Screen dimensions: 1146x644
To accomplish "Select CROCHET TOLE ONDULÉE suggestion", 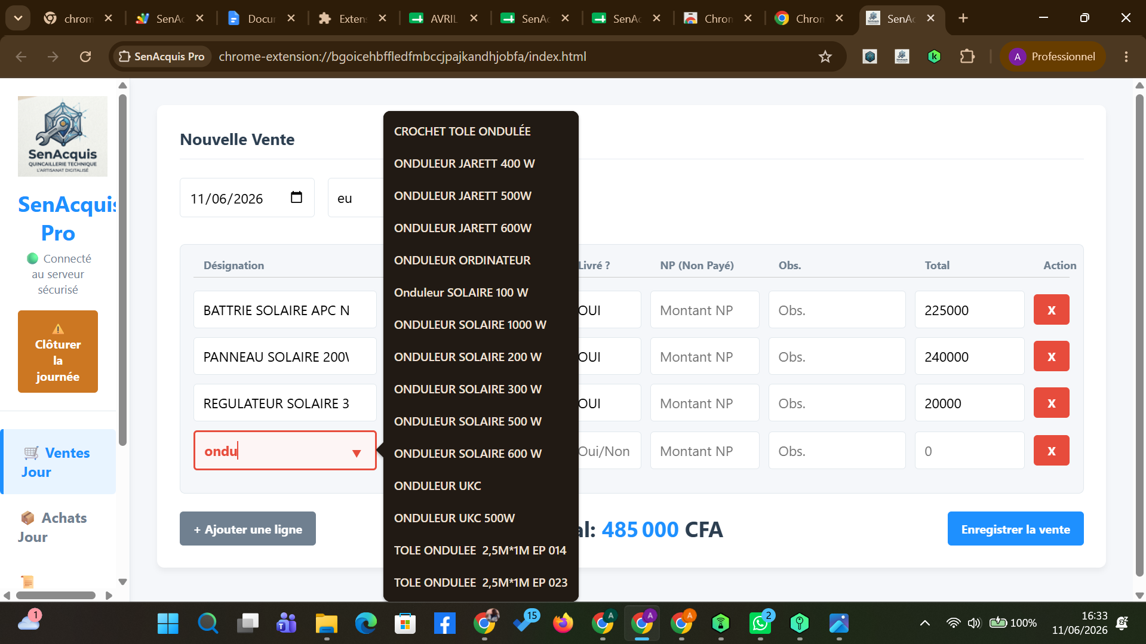I will click(x=481, y=131).
